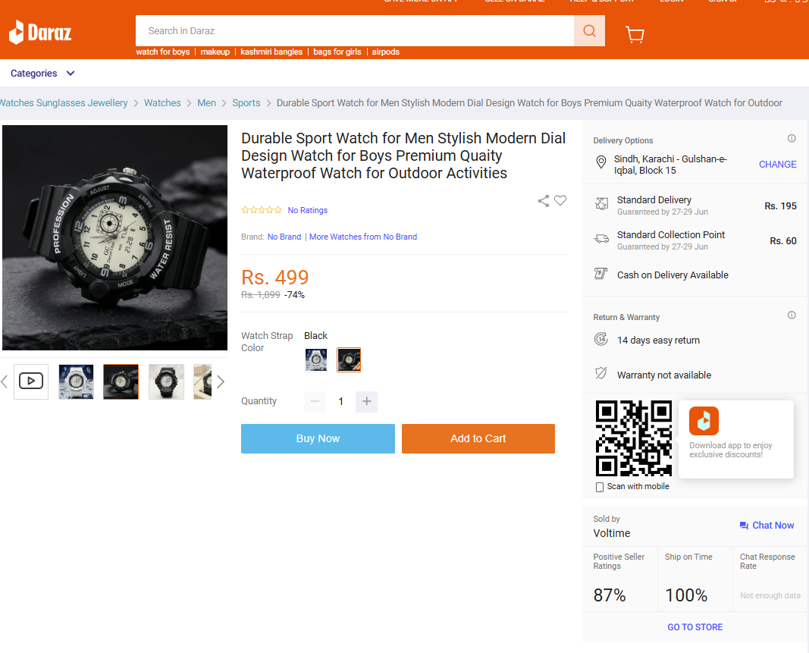Click the 14 days return icon
The width and height of the screenshot is (809, 653).
601,339
